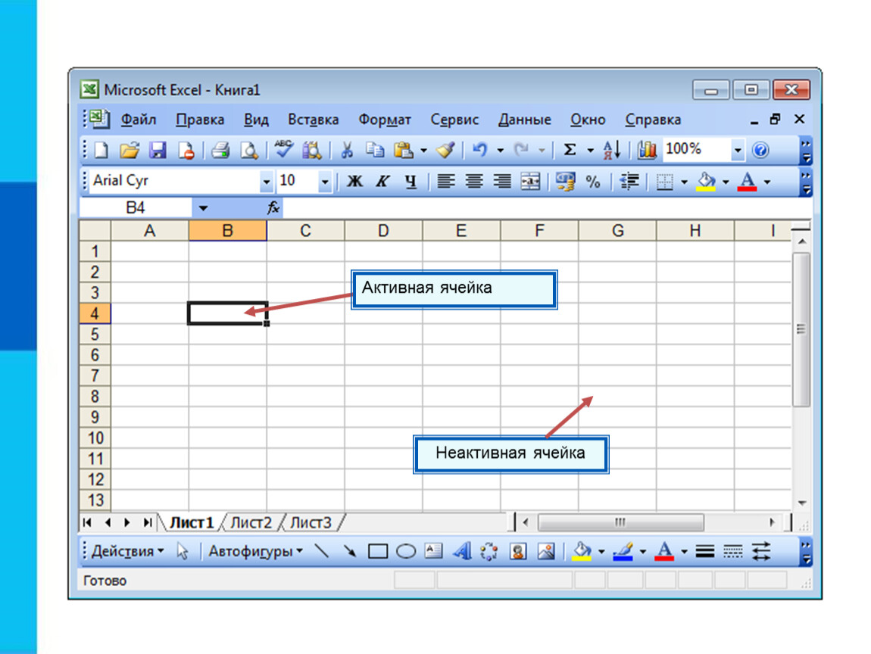
Task: Copy selection with the Copy icon
Action: (x=375, y=150)
